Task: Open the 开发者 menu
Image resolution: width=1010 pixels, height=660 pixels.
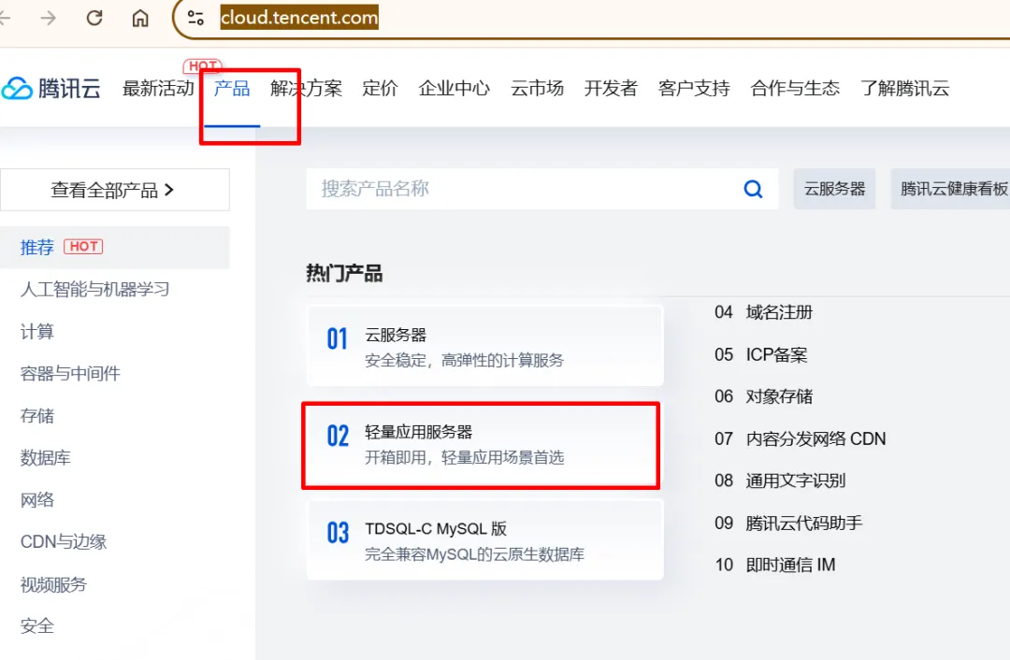Action: point(611,88)
